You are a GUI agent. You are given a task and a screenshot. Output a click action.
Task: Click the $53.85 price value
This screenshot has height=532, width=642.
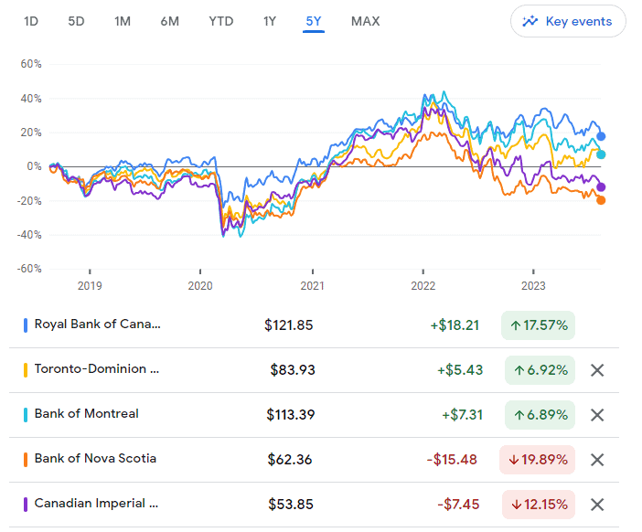tap(291, 505)
